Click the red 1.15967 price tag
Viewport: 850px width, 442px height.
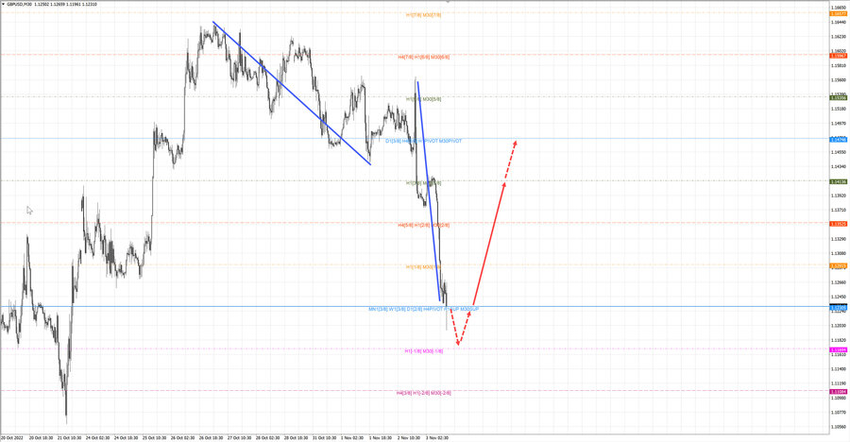coord(839,56)
